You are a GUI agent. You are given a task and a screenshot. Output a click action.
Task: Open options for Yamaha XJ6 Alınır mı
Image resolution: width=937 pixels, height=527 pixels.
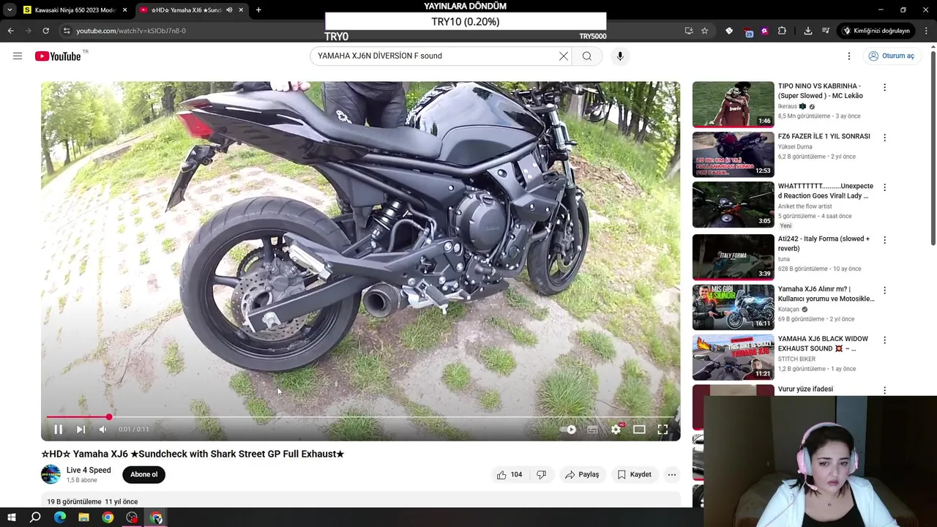884,290
